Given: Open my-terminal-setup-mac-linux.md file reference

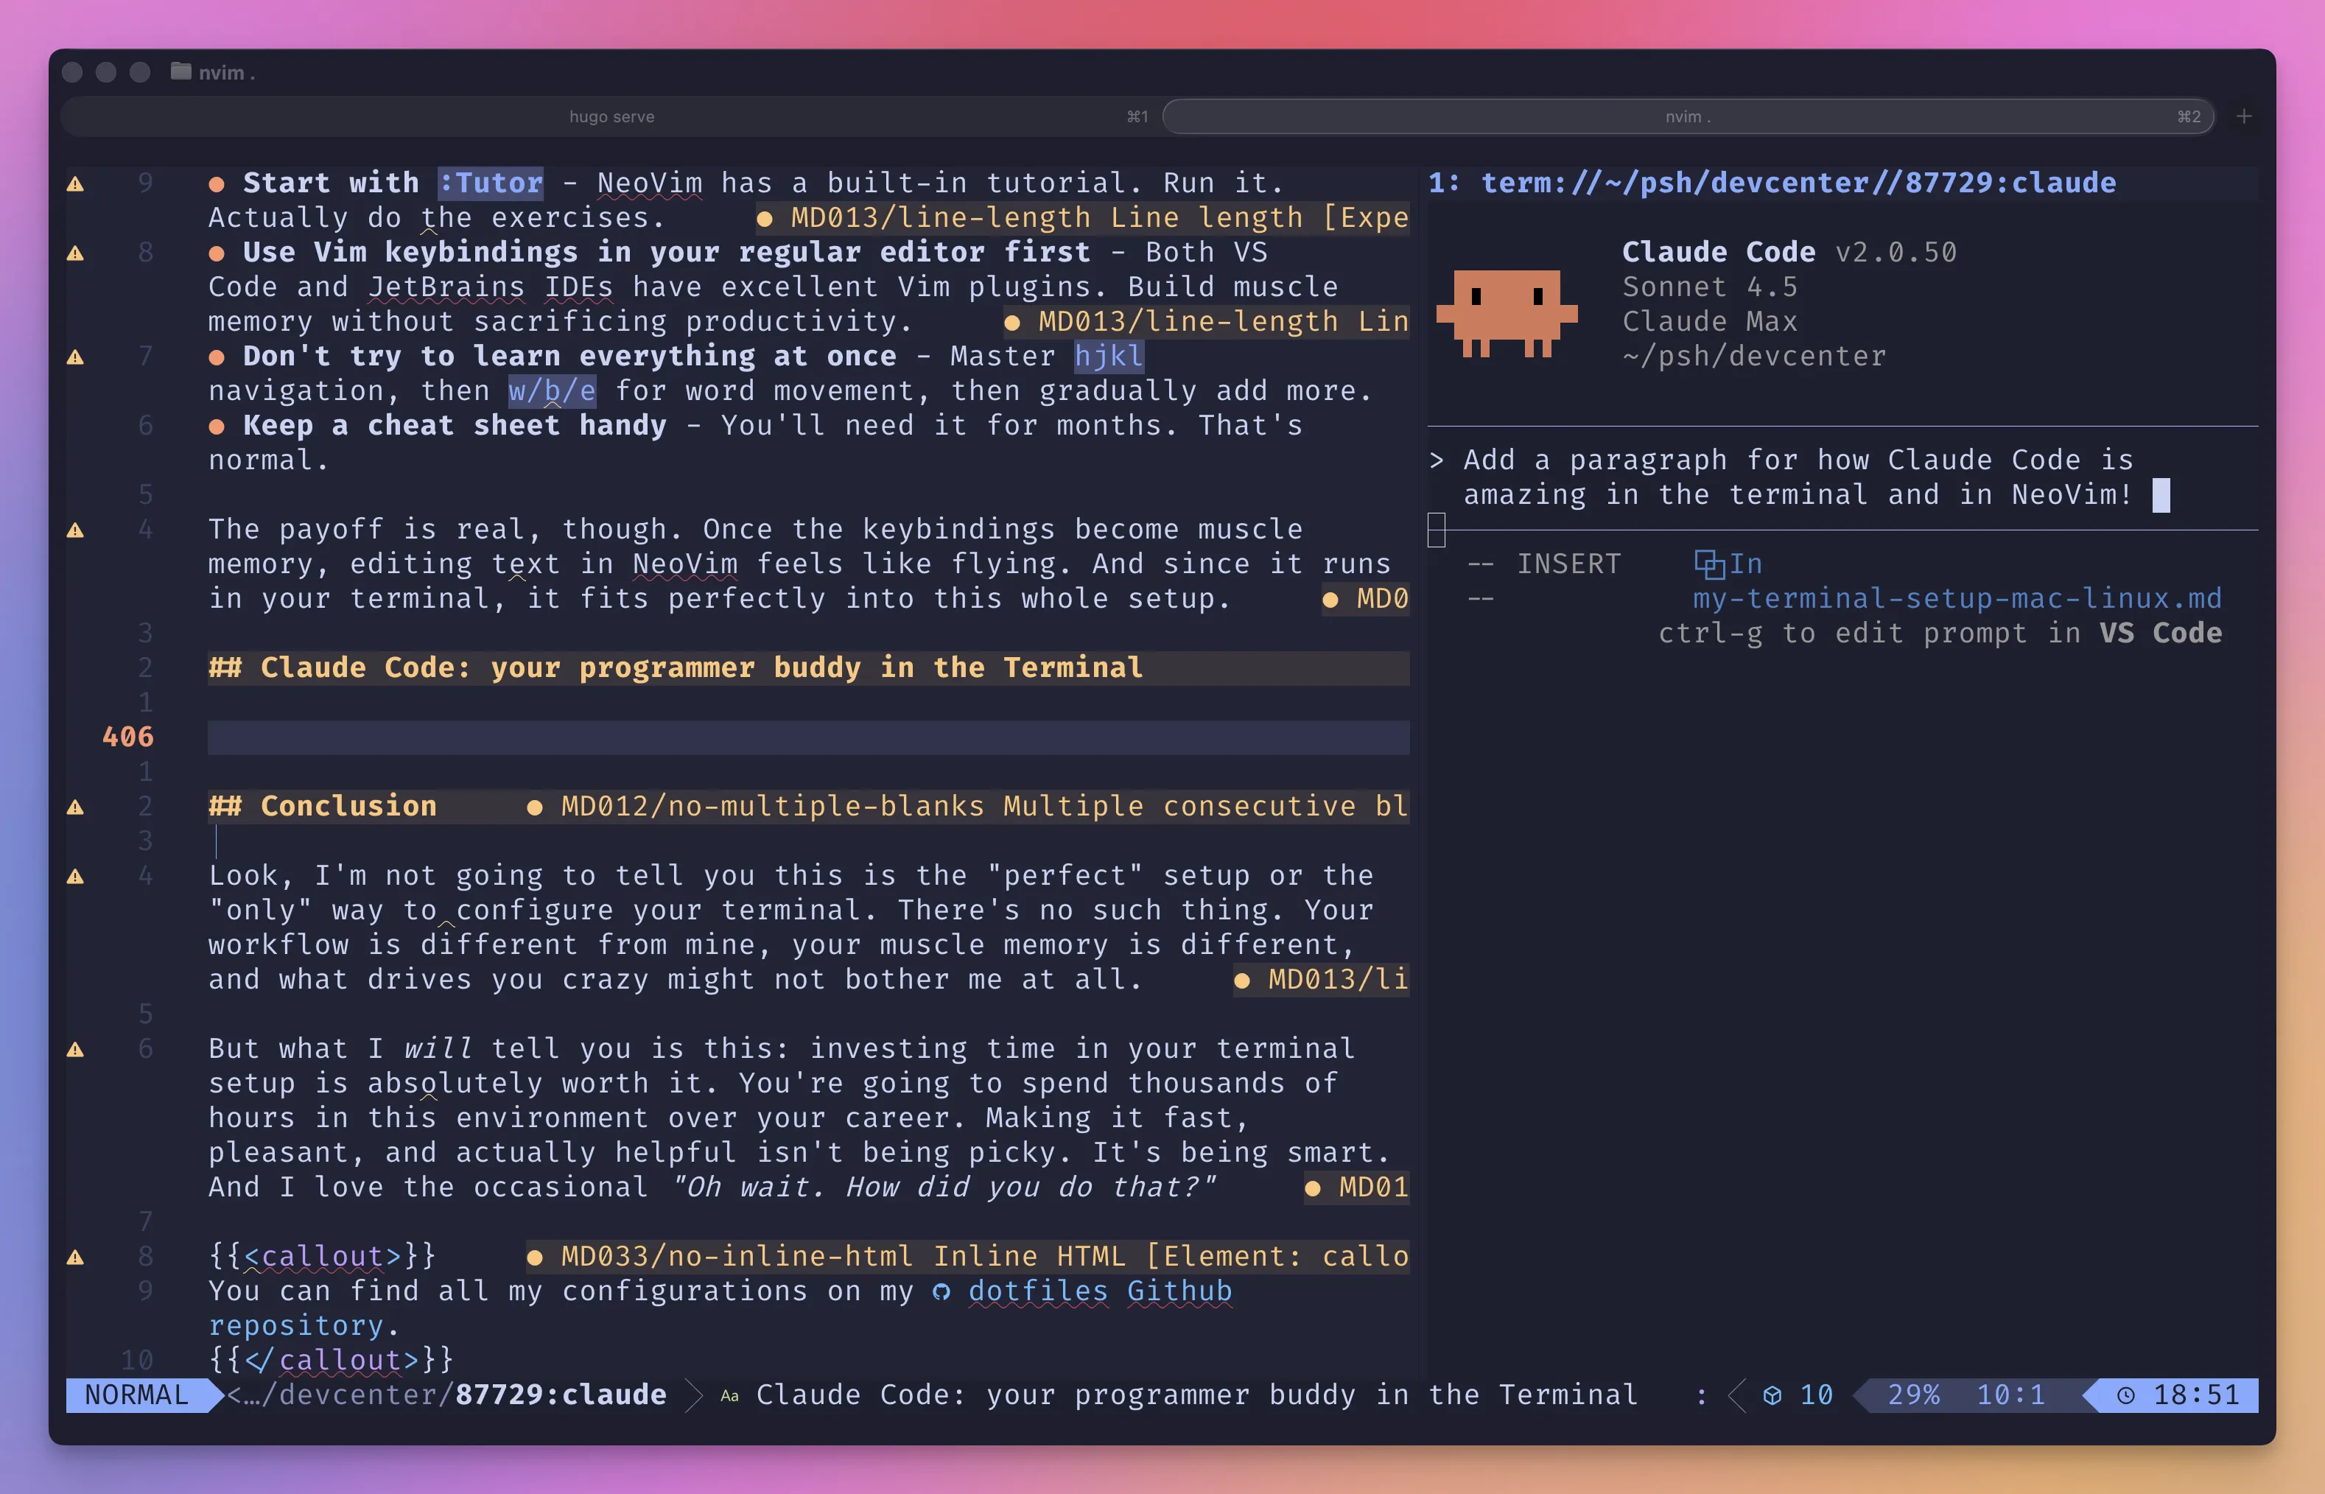Looking at the screenshot, I should pyautogui.click(x=1957, y=597).
